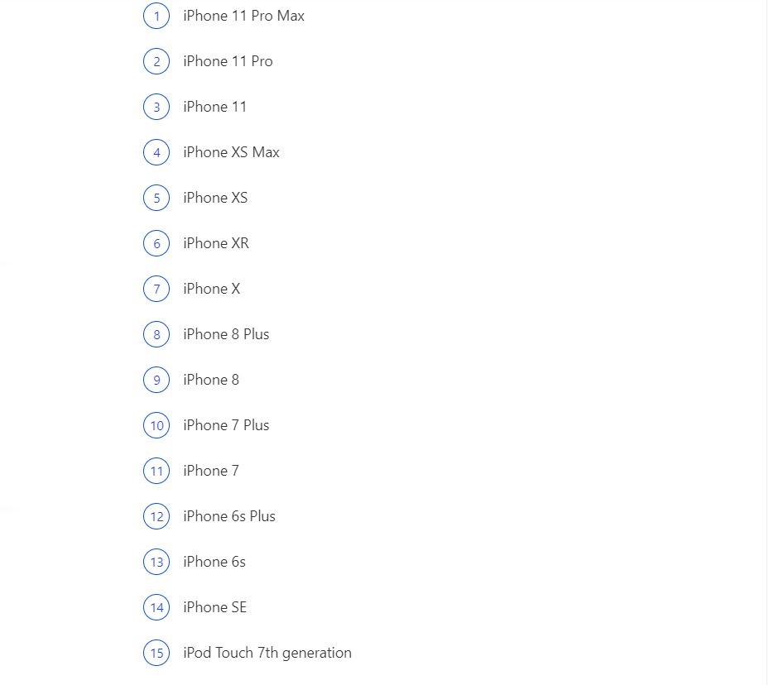Click the iPhone 11 list item
This screenshot has height=685, width=769.
(x=215, y=107)
